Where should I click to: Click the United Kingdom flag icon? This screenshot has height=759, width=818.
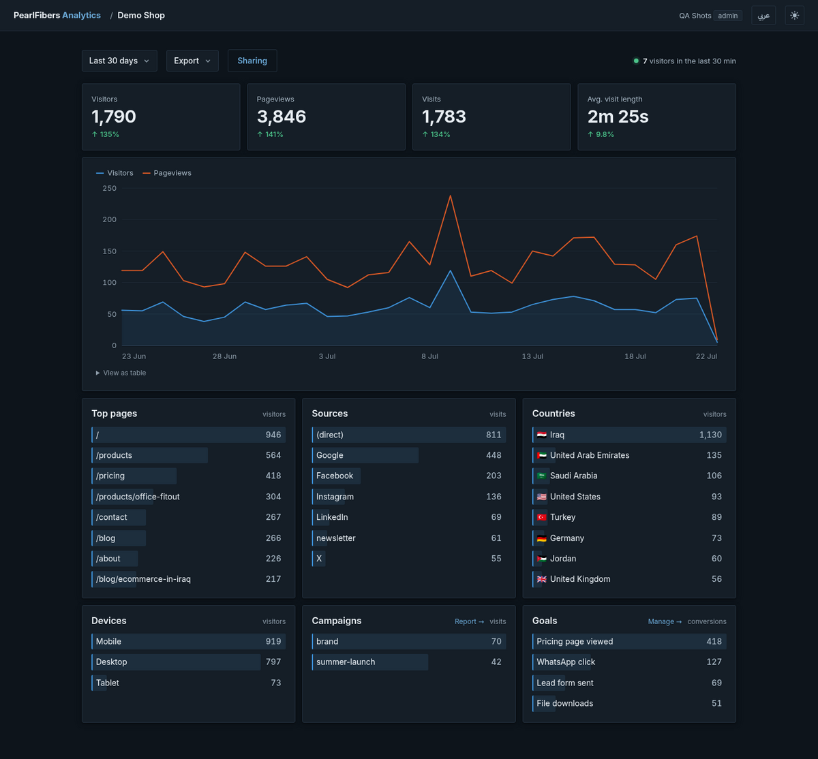(542, 579)
